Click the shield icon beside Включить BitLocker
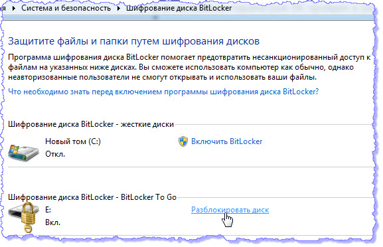383x247 pixels. click(x=183, y=141)
